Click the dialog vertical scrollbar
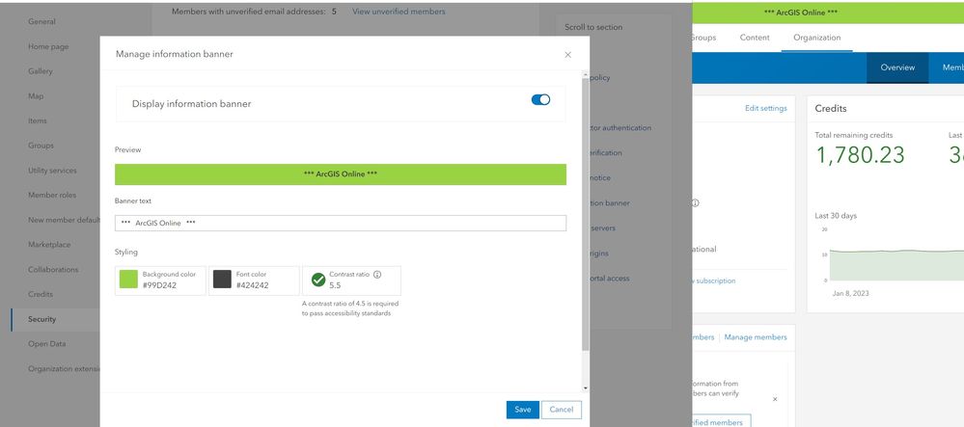The width and height of the screenshot is (964, 427). click(586, 215)
